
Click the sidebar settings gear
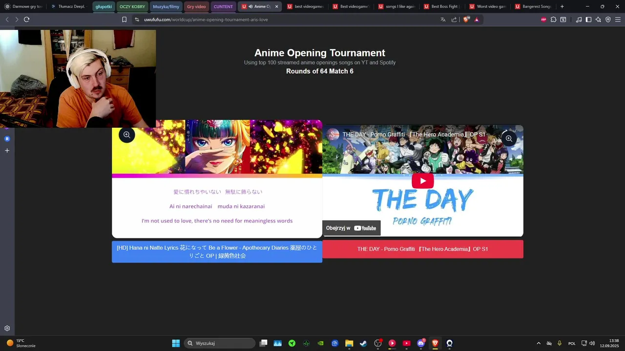[x=7, y=329]
